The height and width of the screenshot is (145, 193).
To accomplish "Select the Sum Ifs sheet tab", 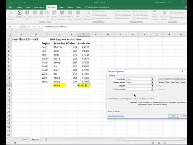I will coord(35,139).
